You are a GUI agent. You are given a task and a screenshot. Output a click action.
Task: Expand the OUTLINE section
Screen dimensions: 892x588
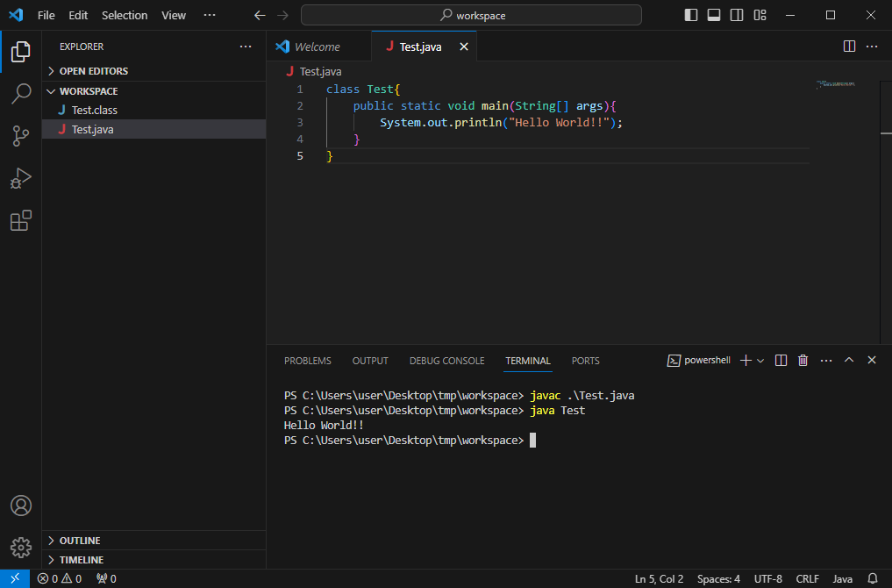point(153,541)
